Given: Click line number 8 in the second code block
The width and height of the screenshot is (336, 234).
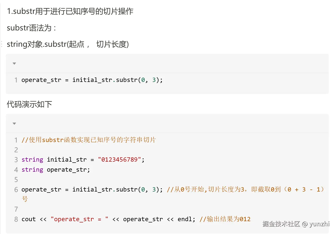Looking at the screenshot, I should 16,219.
